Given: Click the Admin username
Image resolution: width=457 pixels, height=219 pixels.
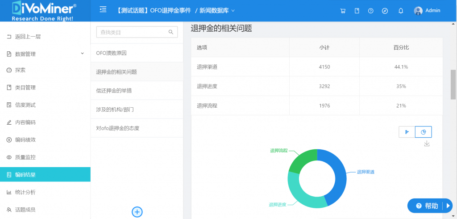Looking at the screenshot, I should tap(433, 11).
